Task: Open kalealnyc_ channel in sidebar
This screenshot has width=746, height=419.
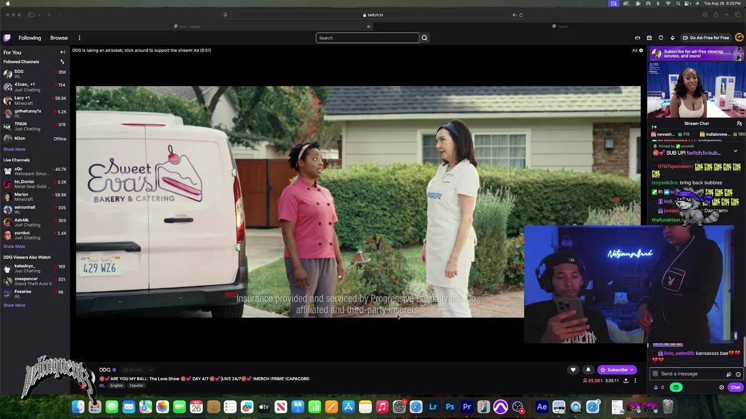Action: pyautogui.click(x=35, y=268)
